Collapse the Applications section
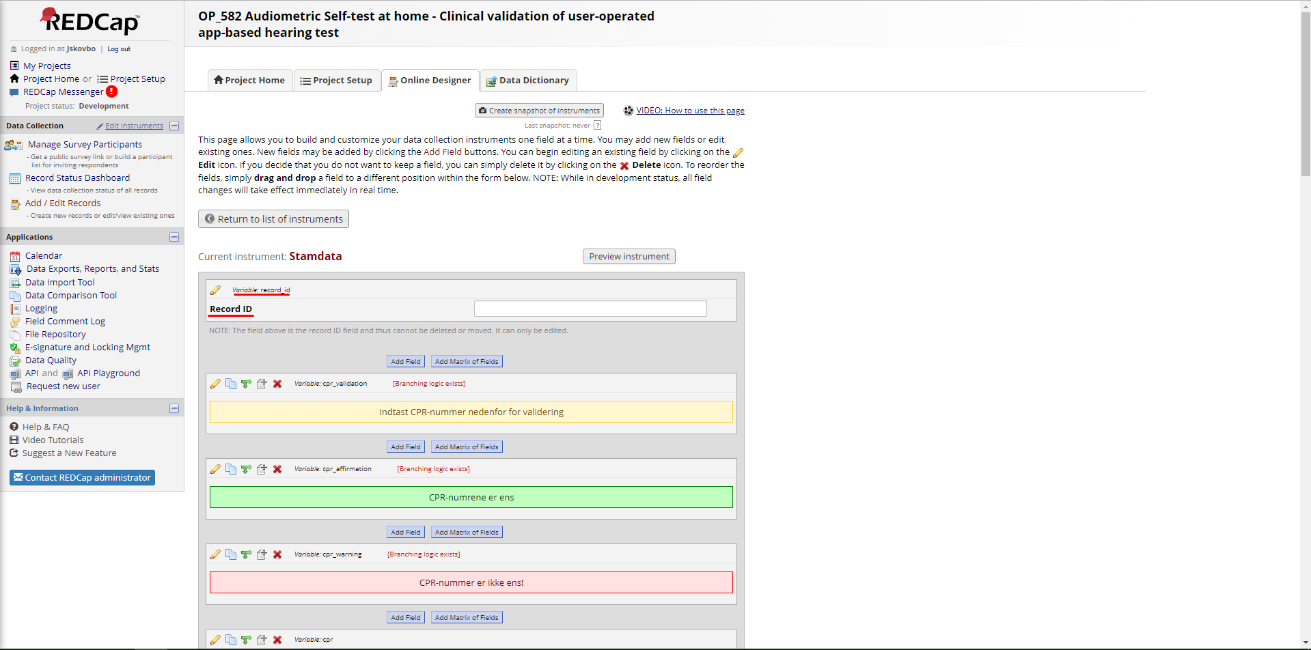Viewport: 1311px width, 650px height. coord(174,237)
